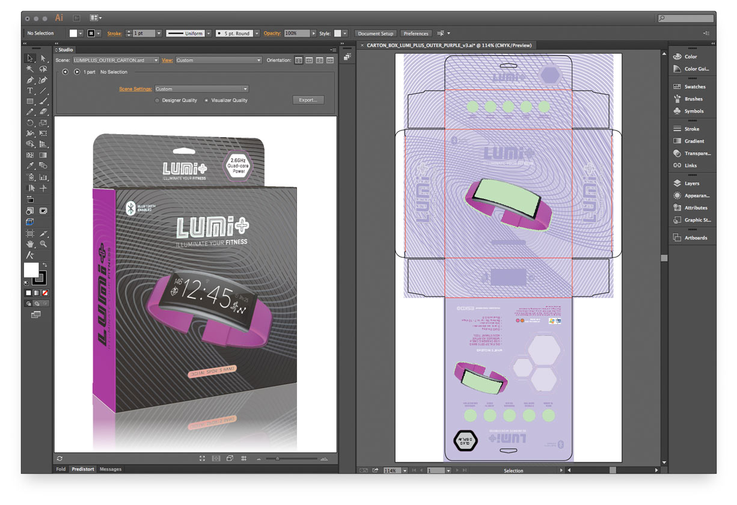Open Document Setup
The image size is (737, 505).
click(376, 34)
